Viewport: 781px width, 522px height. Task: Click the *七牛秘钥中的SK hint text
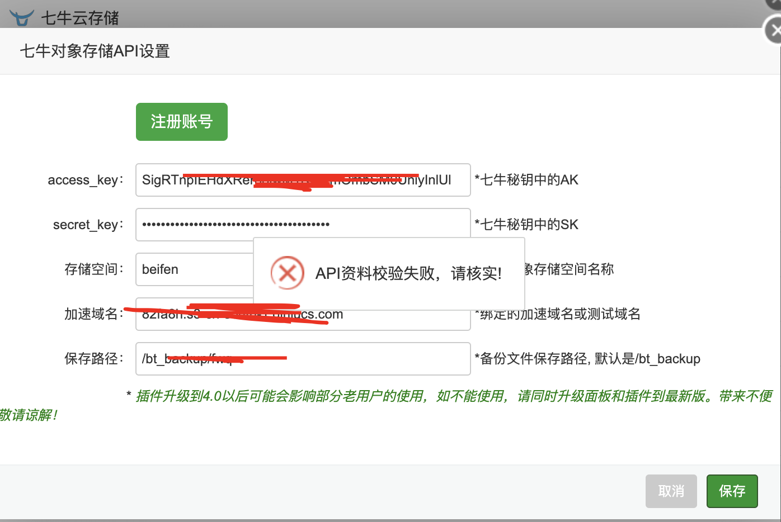click(x=526, y=225)
